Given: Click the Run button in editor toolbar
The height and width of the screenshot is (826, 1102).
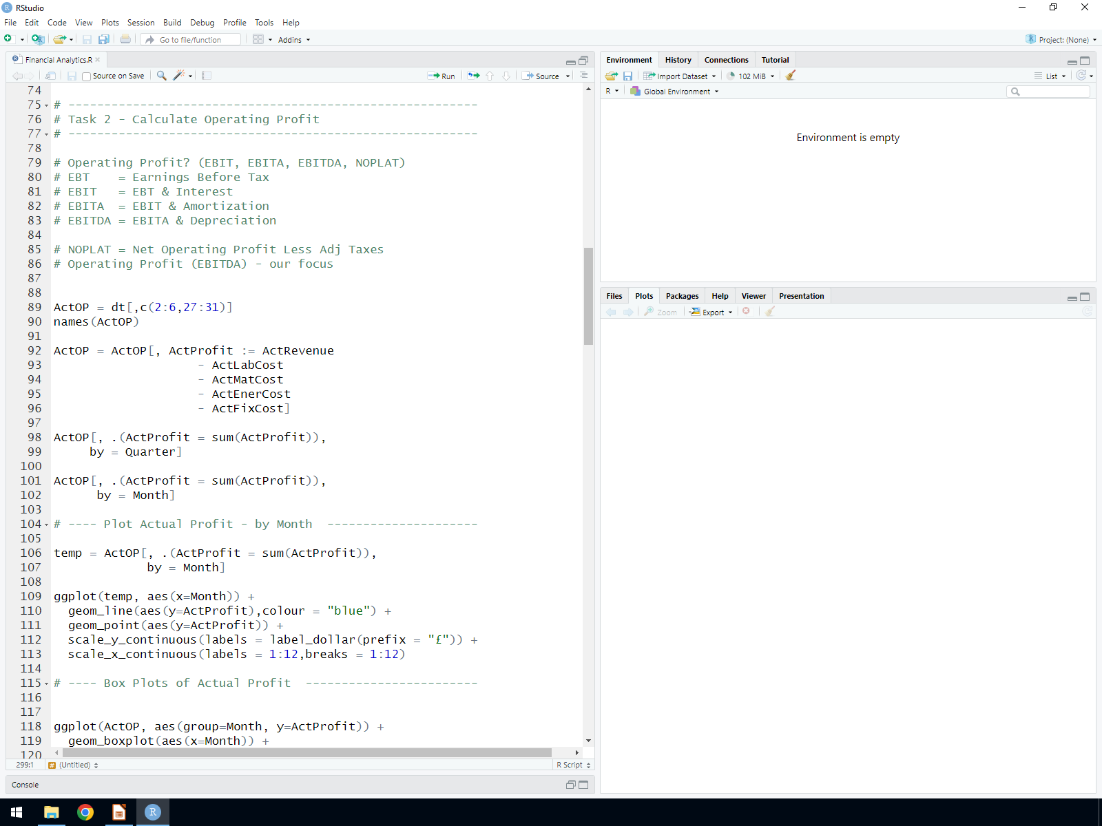Looking at the screenshot, I should [441, 76].
